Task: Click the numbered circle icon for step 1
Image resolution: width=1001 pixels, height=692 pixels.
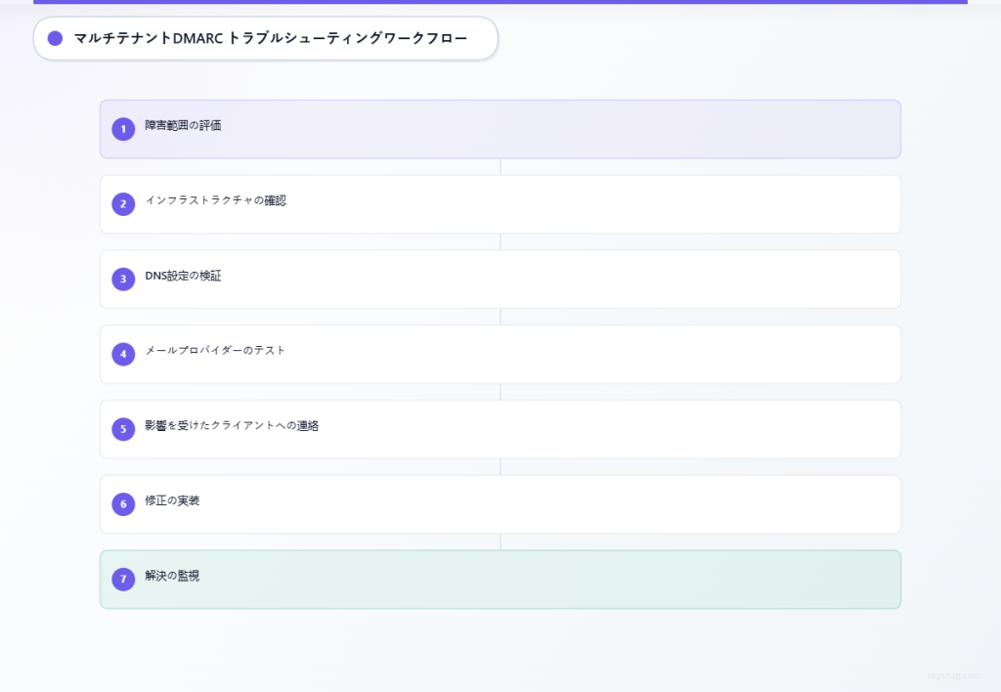Action: [x=122, y=128]
